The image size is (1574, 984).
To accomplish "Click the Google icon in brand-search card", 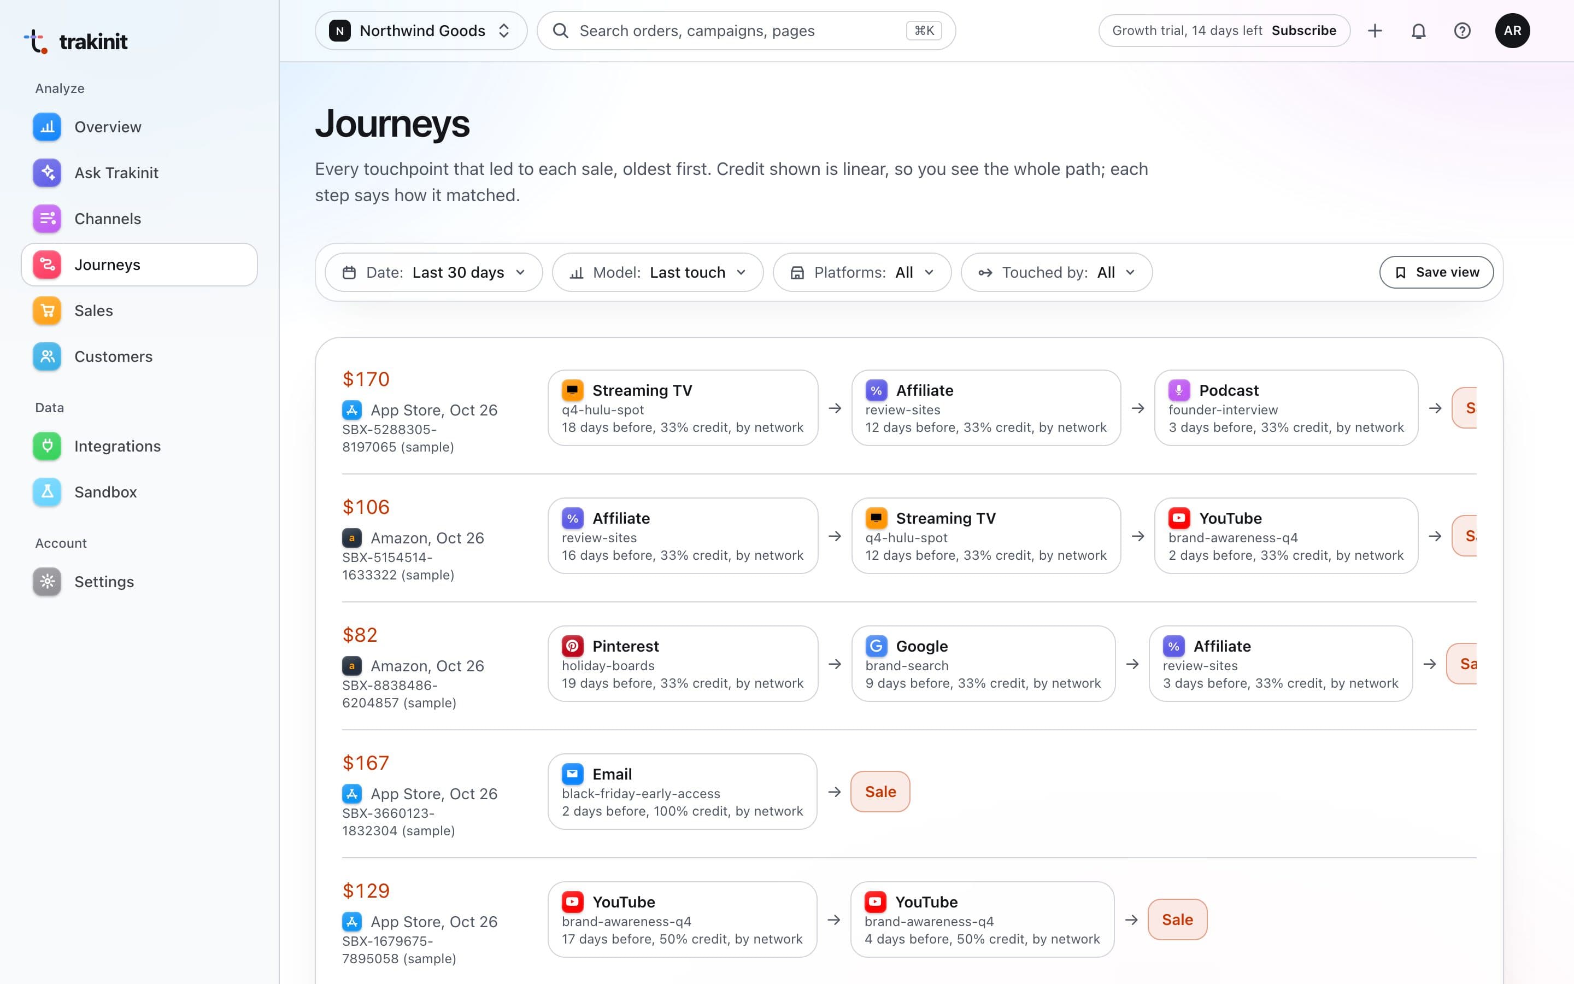I will (876, 646).
